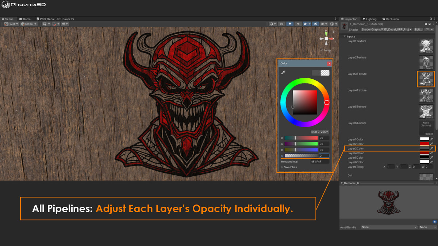Click the Layer2Color red swatch
438x246 pixels.
click(x=424, y=144)
